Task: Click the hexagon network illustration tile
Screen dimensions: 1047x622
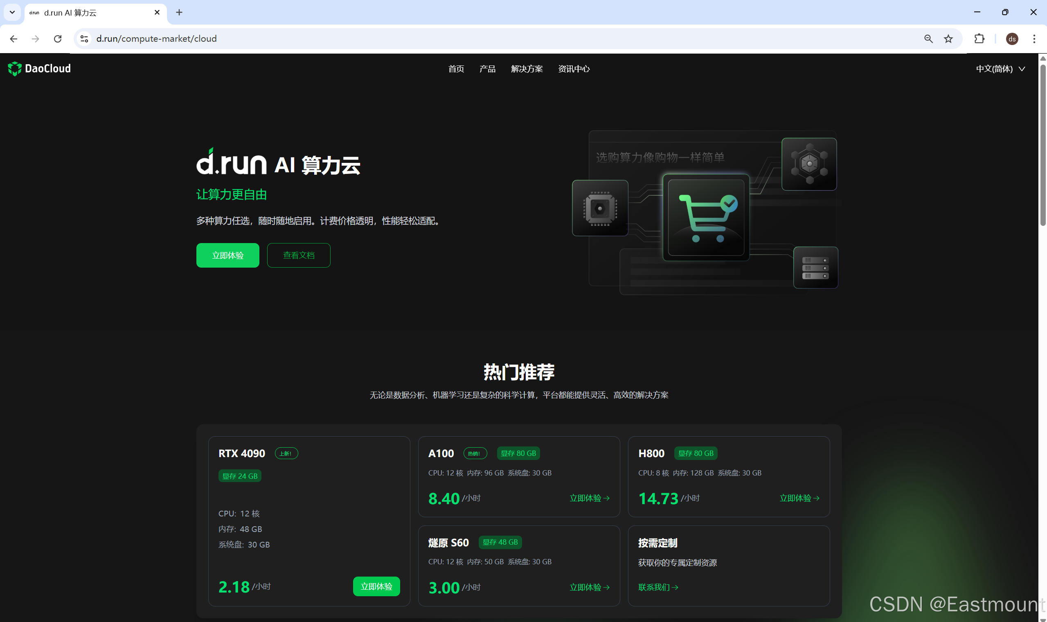Action: click(809, 164)
